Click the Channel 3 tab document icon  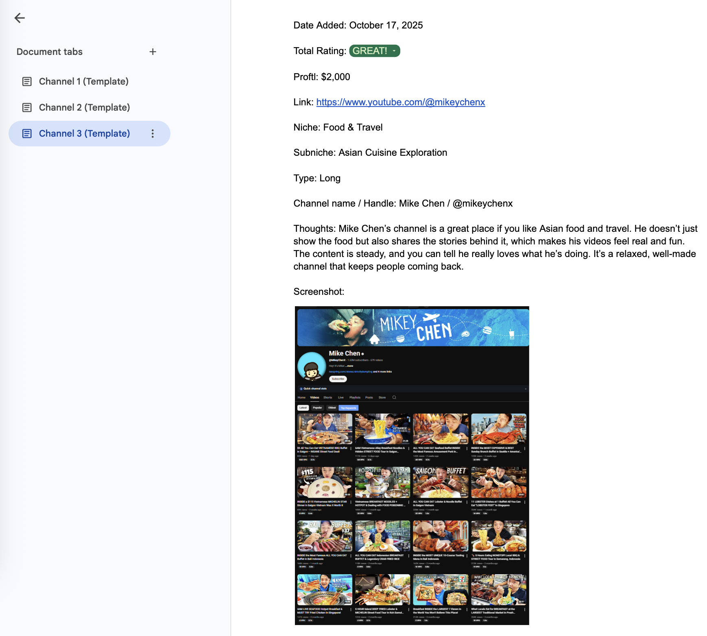click(x=27, y=133)
